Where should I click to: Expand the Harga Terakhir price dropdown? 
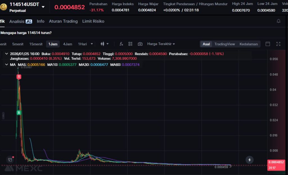161,44
